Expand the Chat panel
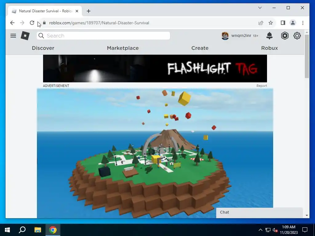Viewport: 315px width, 236px height. click(259, 212)
